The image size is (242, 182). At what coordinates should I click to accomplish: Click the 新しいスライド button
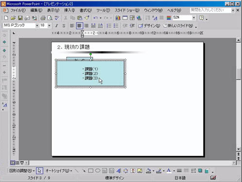pyautogui.click(x=178, y=26)
